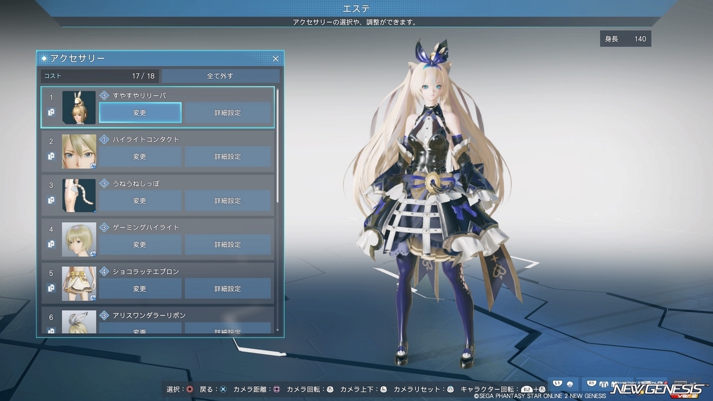The image size is (713, 401).
Task: Click the cost 3 badge beside うねうねしっぽ
Action: (104, 184)
